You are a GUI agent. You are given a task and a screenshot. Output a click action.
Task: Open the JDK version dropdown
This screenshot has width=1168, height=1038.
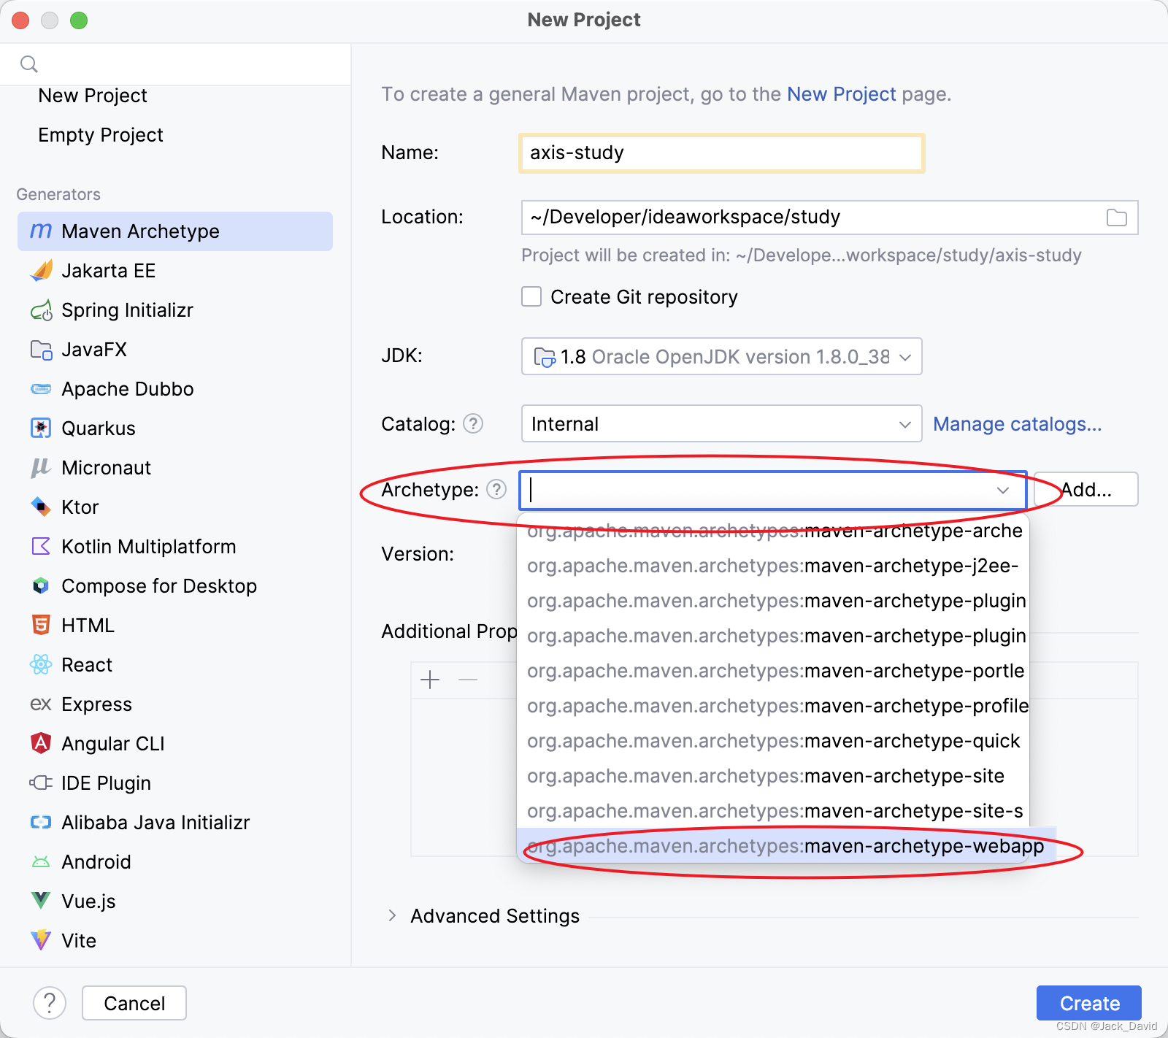tap(721, 356)
